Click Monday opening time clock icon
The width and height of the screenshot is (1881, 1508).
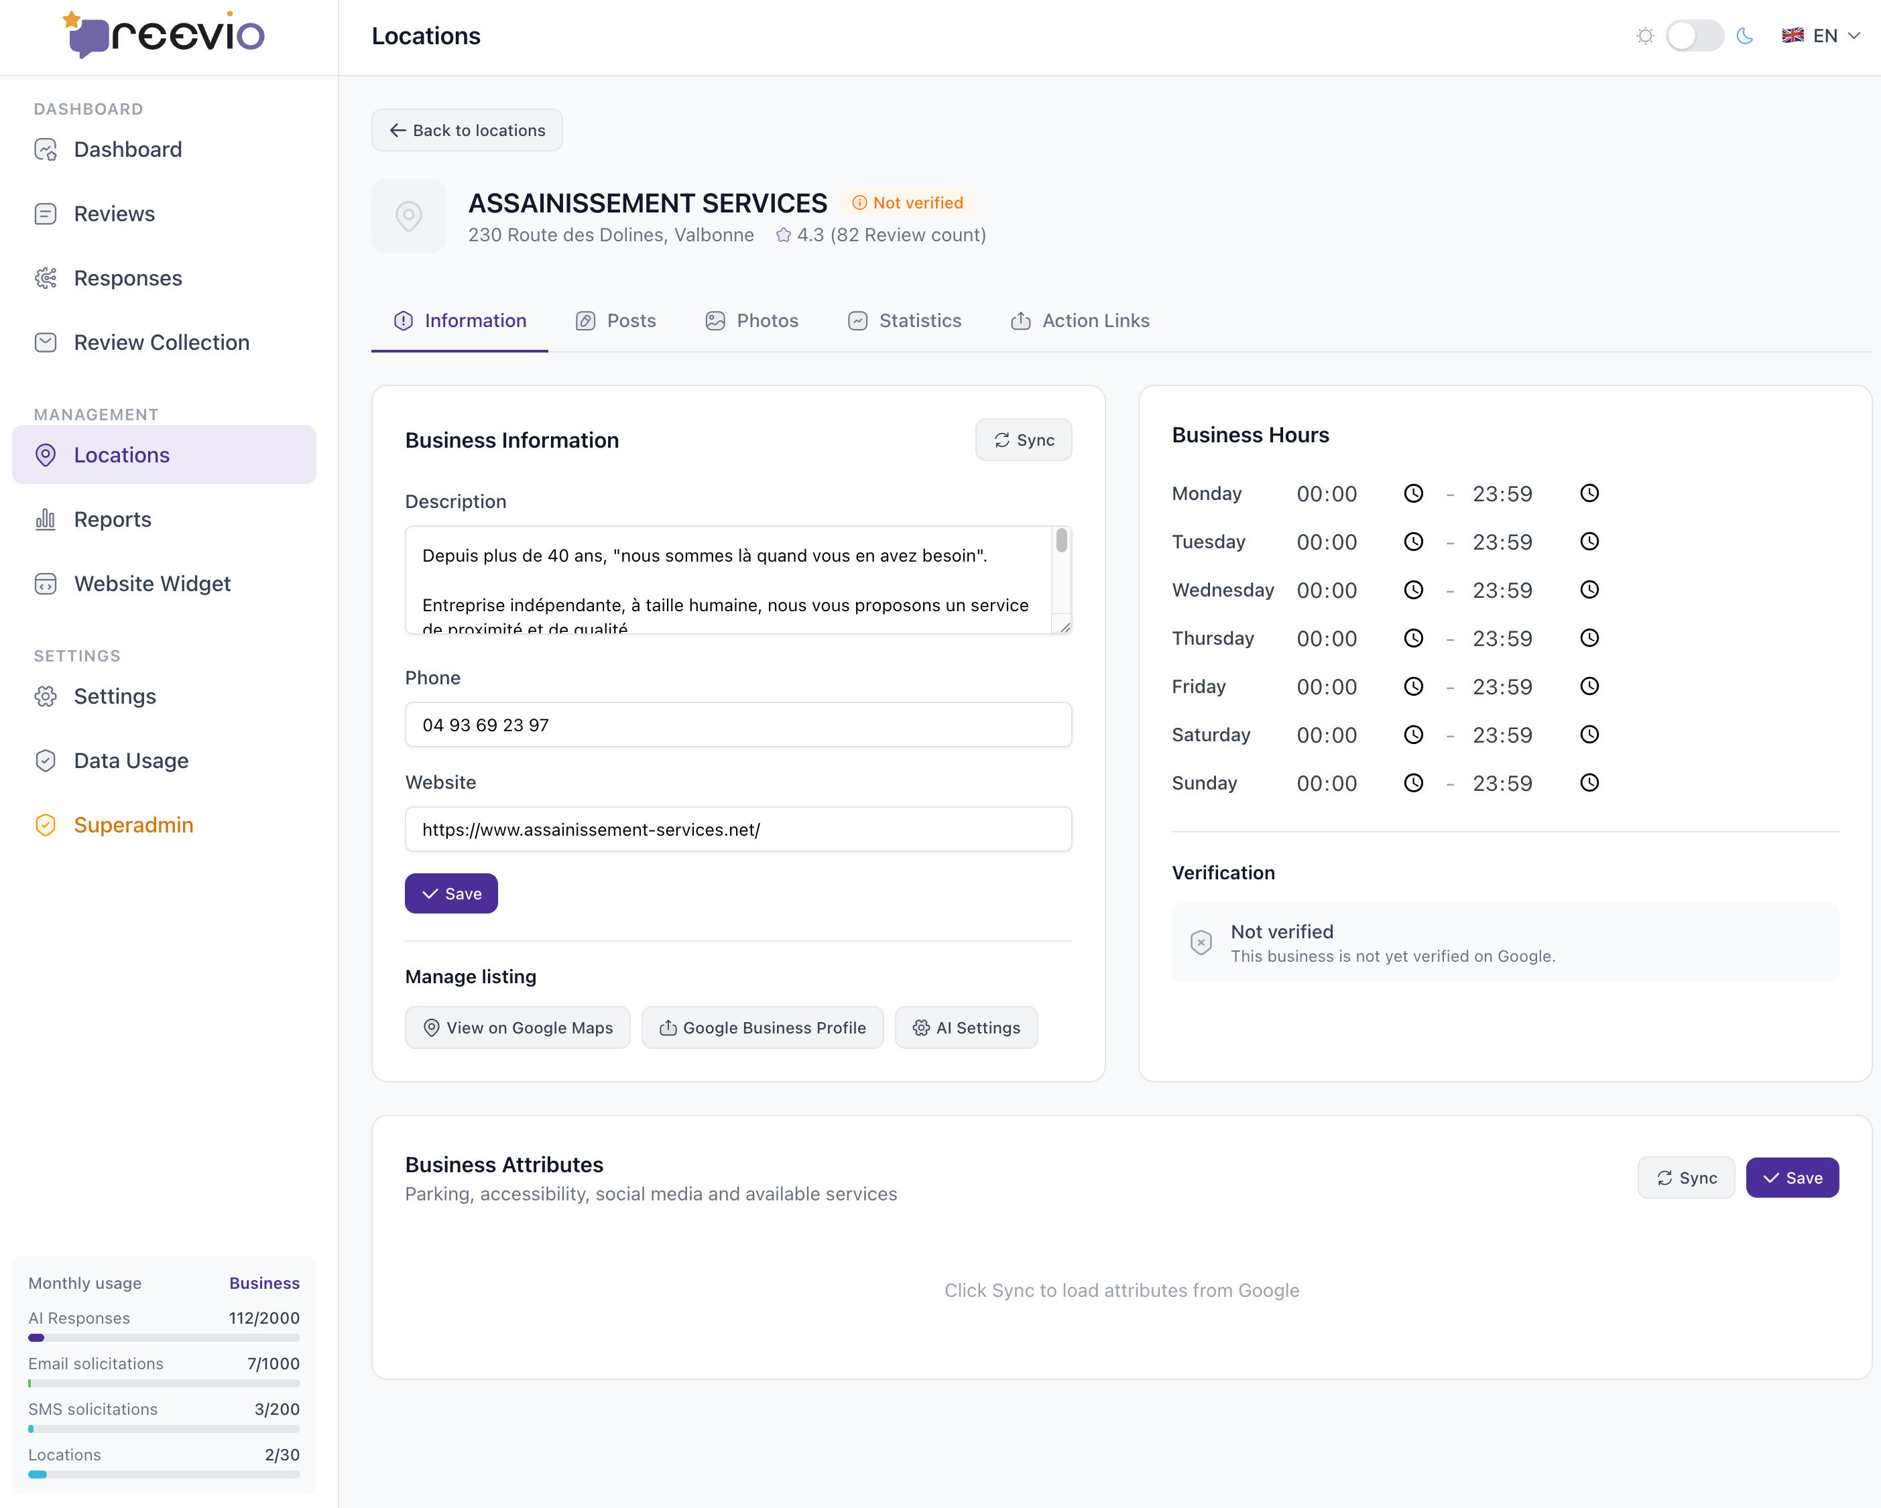coord(1412,494)
